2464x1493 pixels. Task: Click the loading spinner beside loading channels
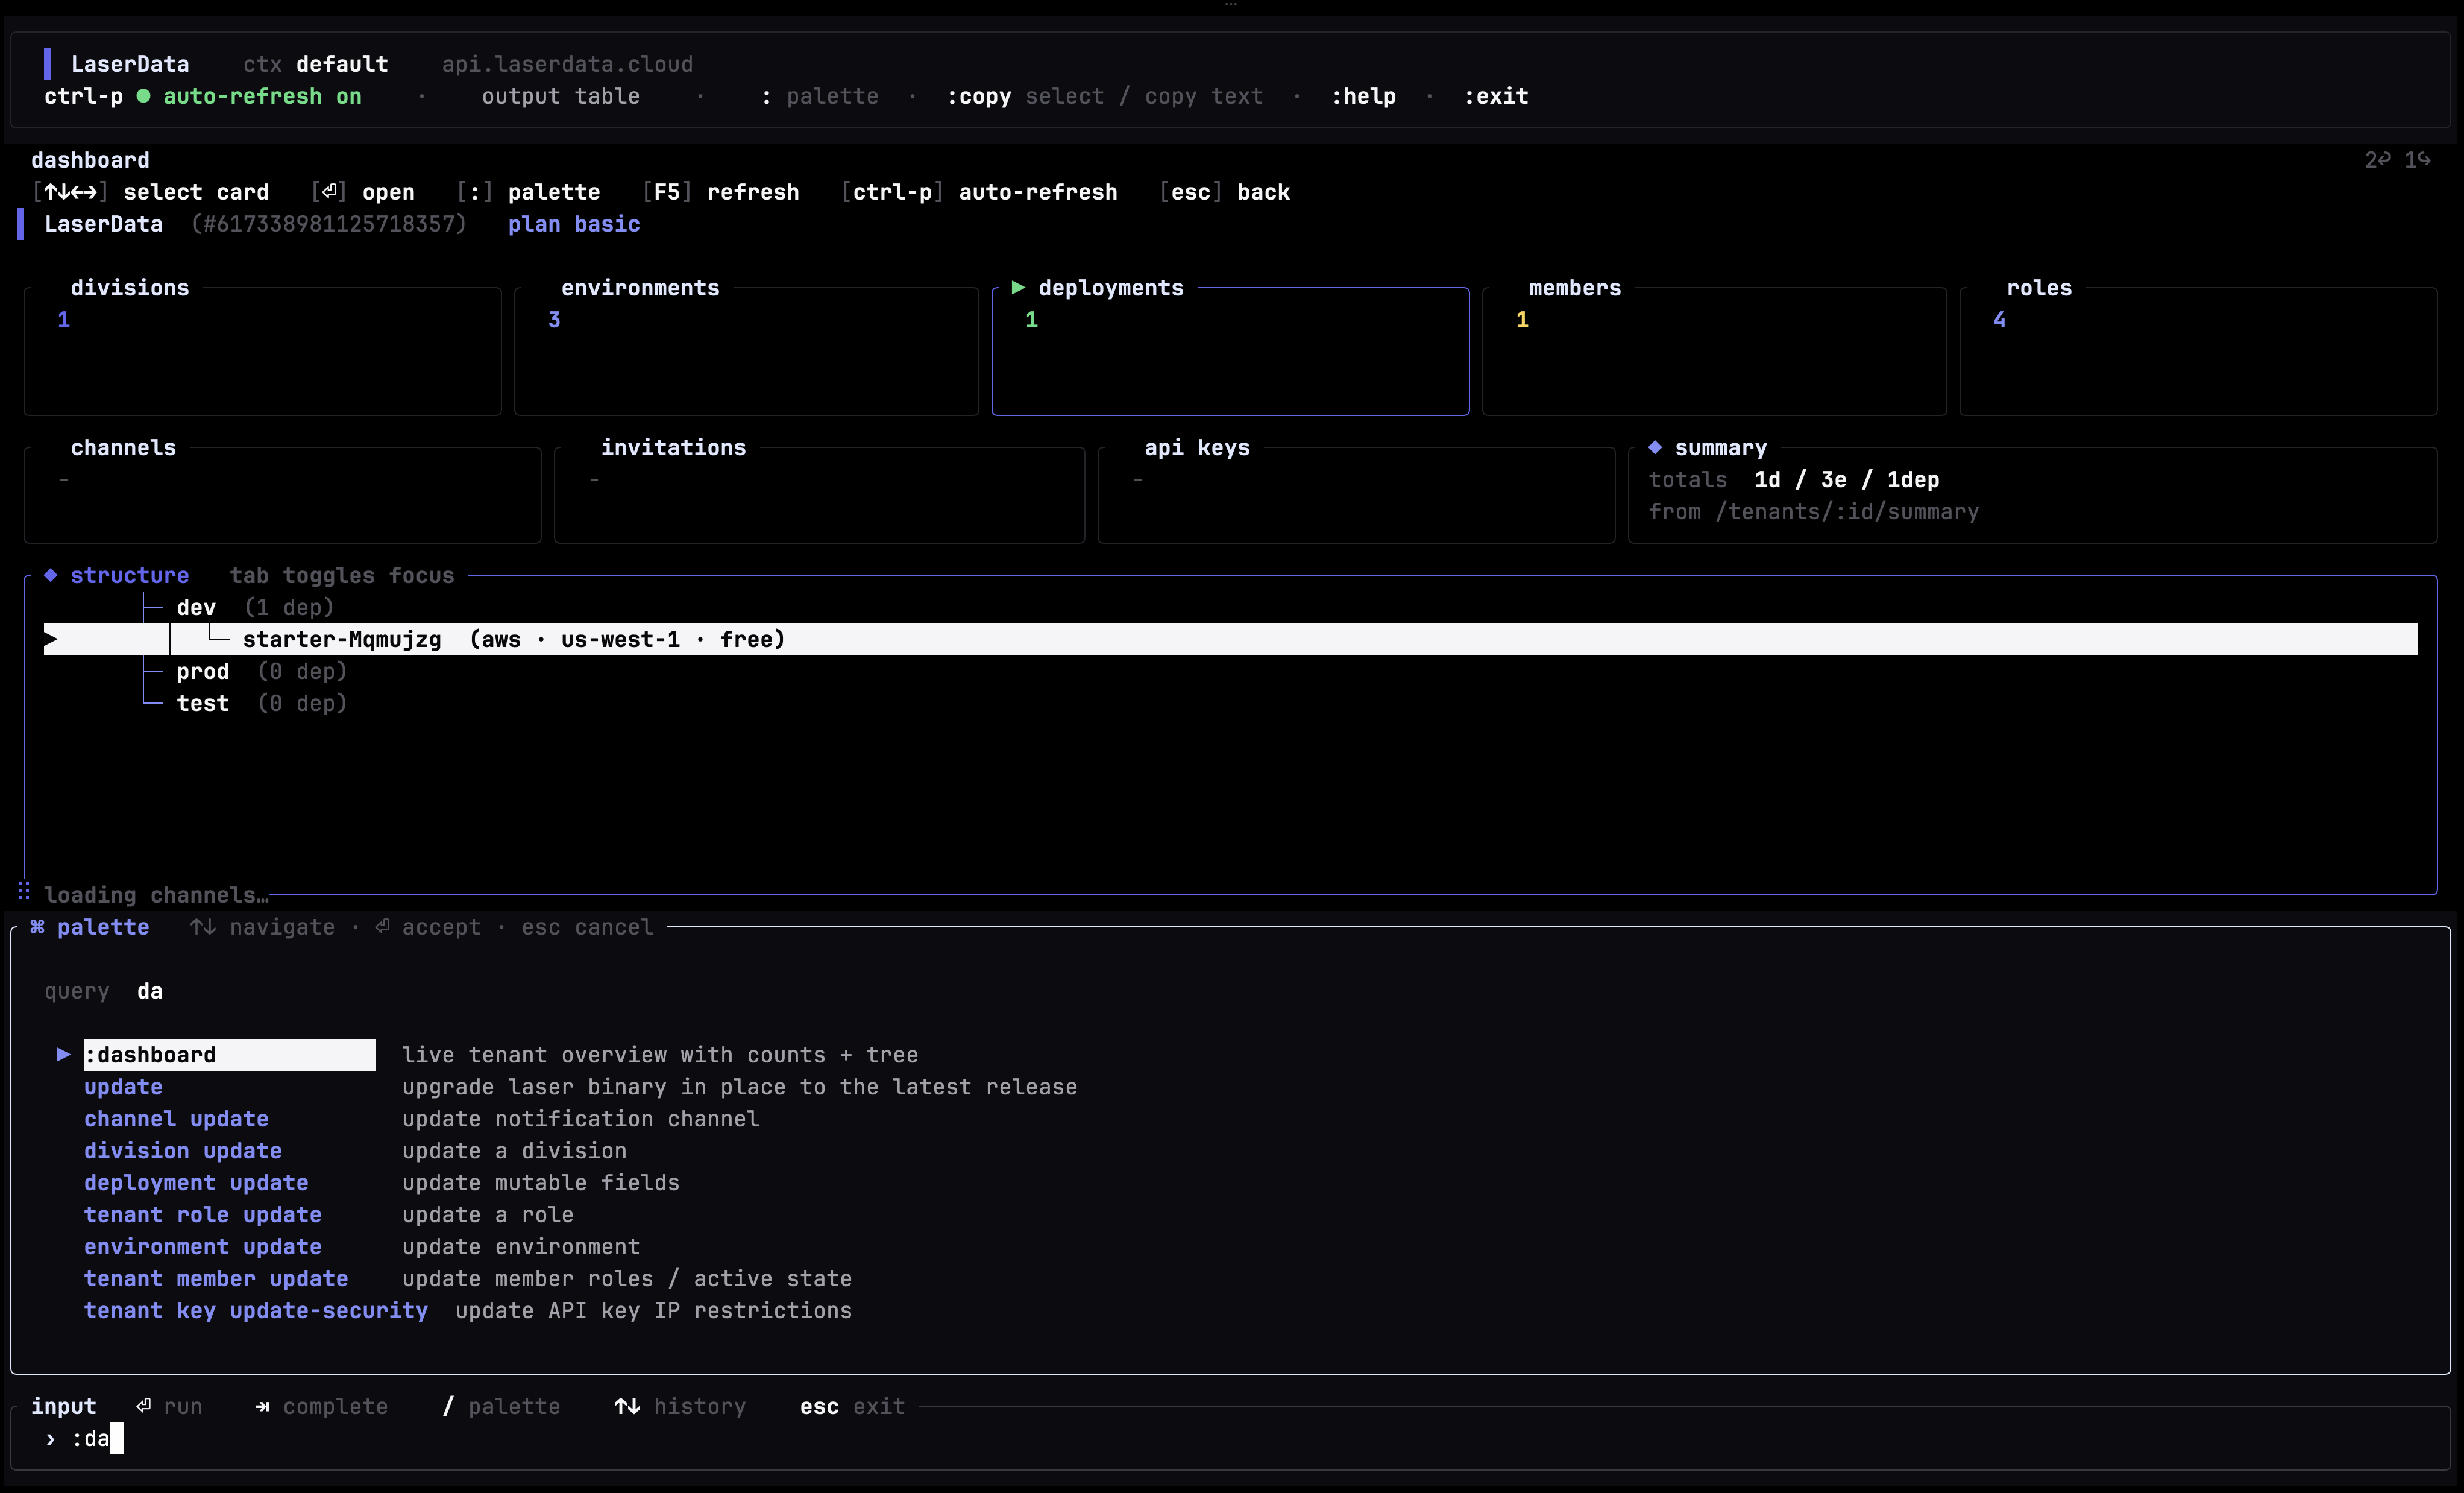point(24,891)
